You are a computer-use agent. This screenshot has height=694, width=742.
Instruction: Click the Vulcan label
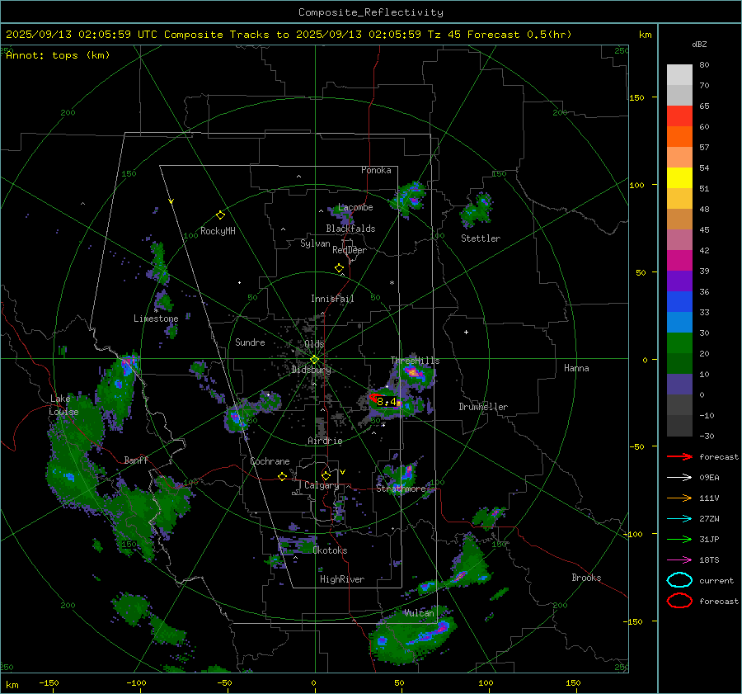pyautogui.click(x=419, y=613)
